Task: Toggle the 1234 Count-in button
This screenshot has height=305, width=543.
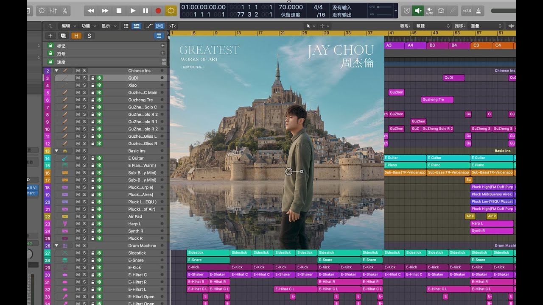Action: click(x=467, y=11)
